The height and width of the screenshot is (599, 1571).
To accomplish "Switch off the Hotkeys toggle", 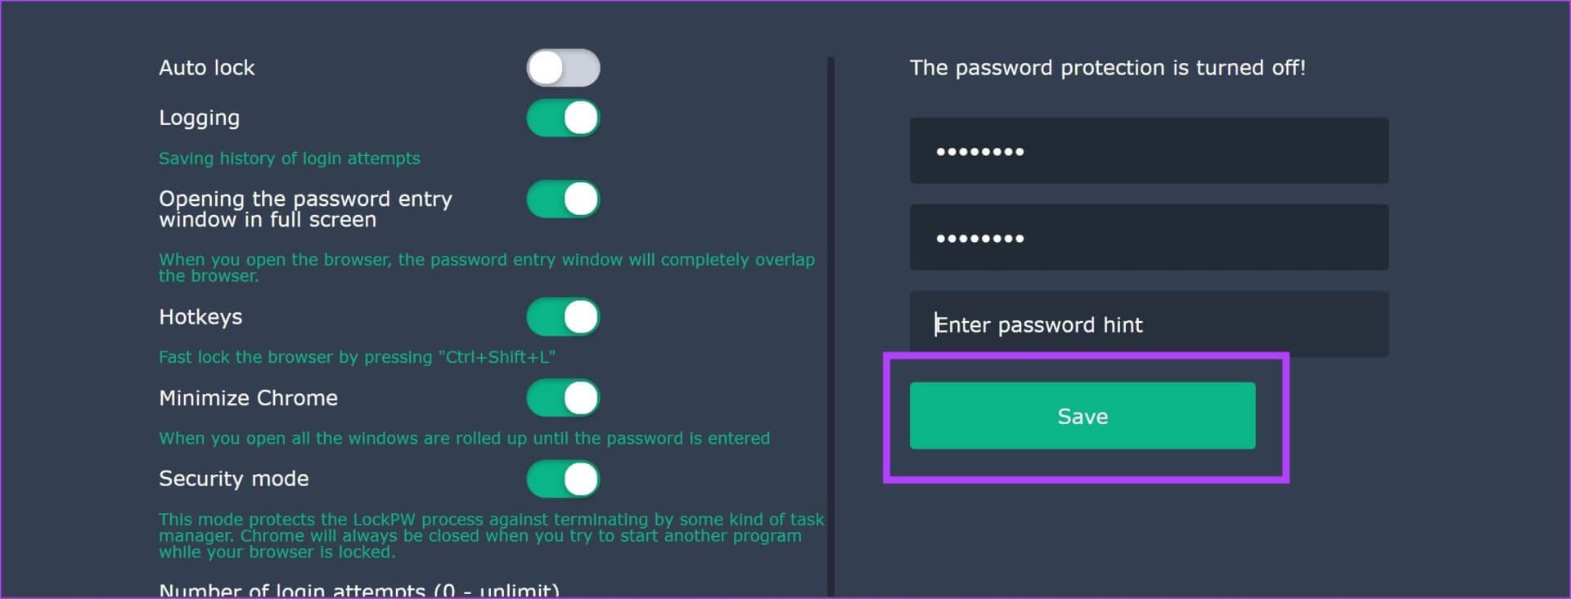I will (563, 317).
